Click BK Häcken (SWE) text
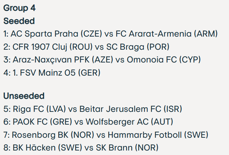 (47, 147)
